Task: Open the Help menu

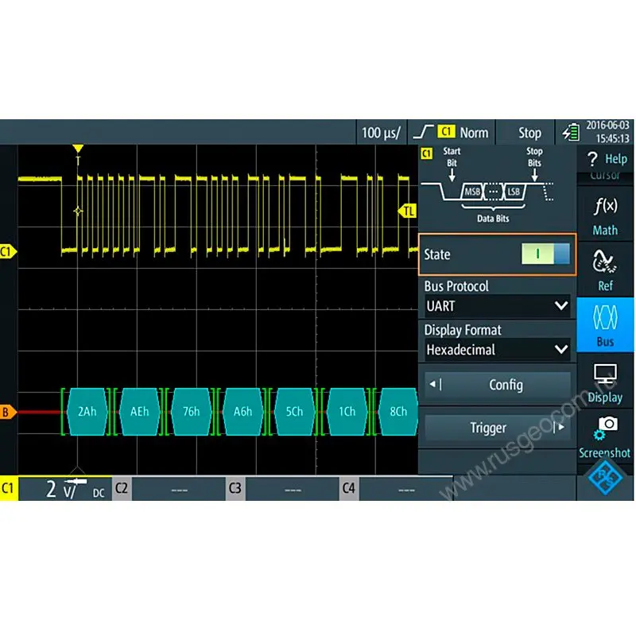Action: [x=605, y=159]
